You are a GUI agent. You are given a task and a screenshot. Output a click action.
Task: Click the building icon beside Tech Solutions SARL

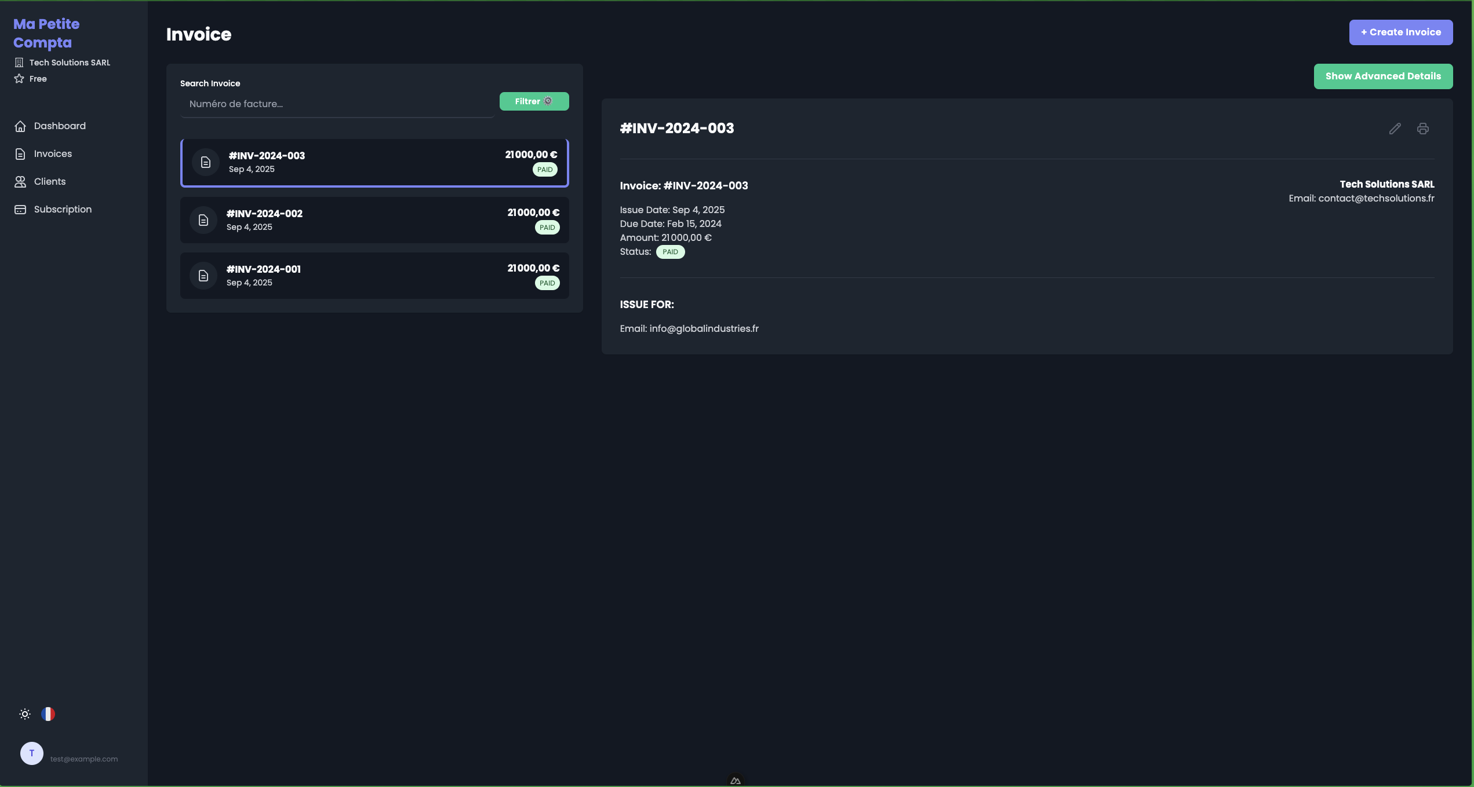(19, 63)
